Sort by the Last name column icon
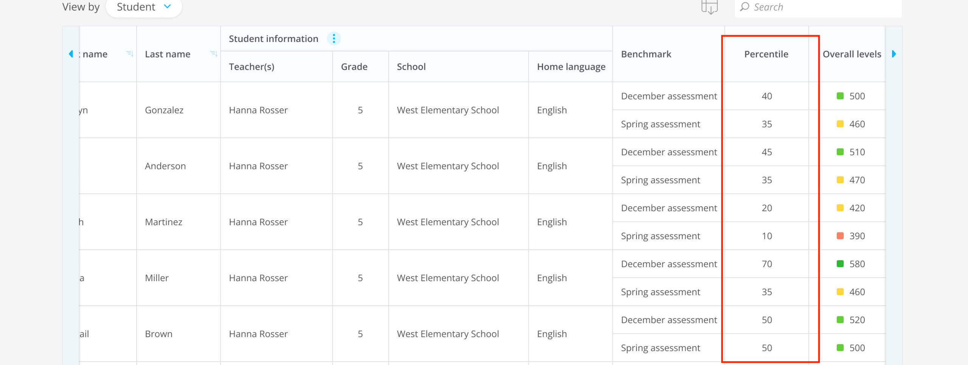Screen dimensions: 968x365 pyautogui.click(x=214, y=54)
